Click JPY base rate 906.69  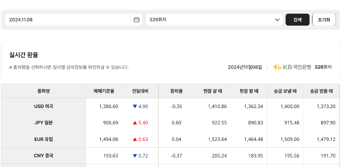(x=111, y=123)
